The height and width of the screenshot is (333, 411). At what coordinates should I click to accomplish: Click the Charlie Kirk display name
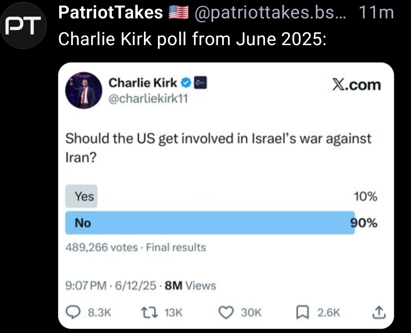pos(143,83)
